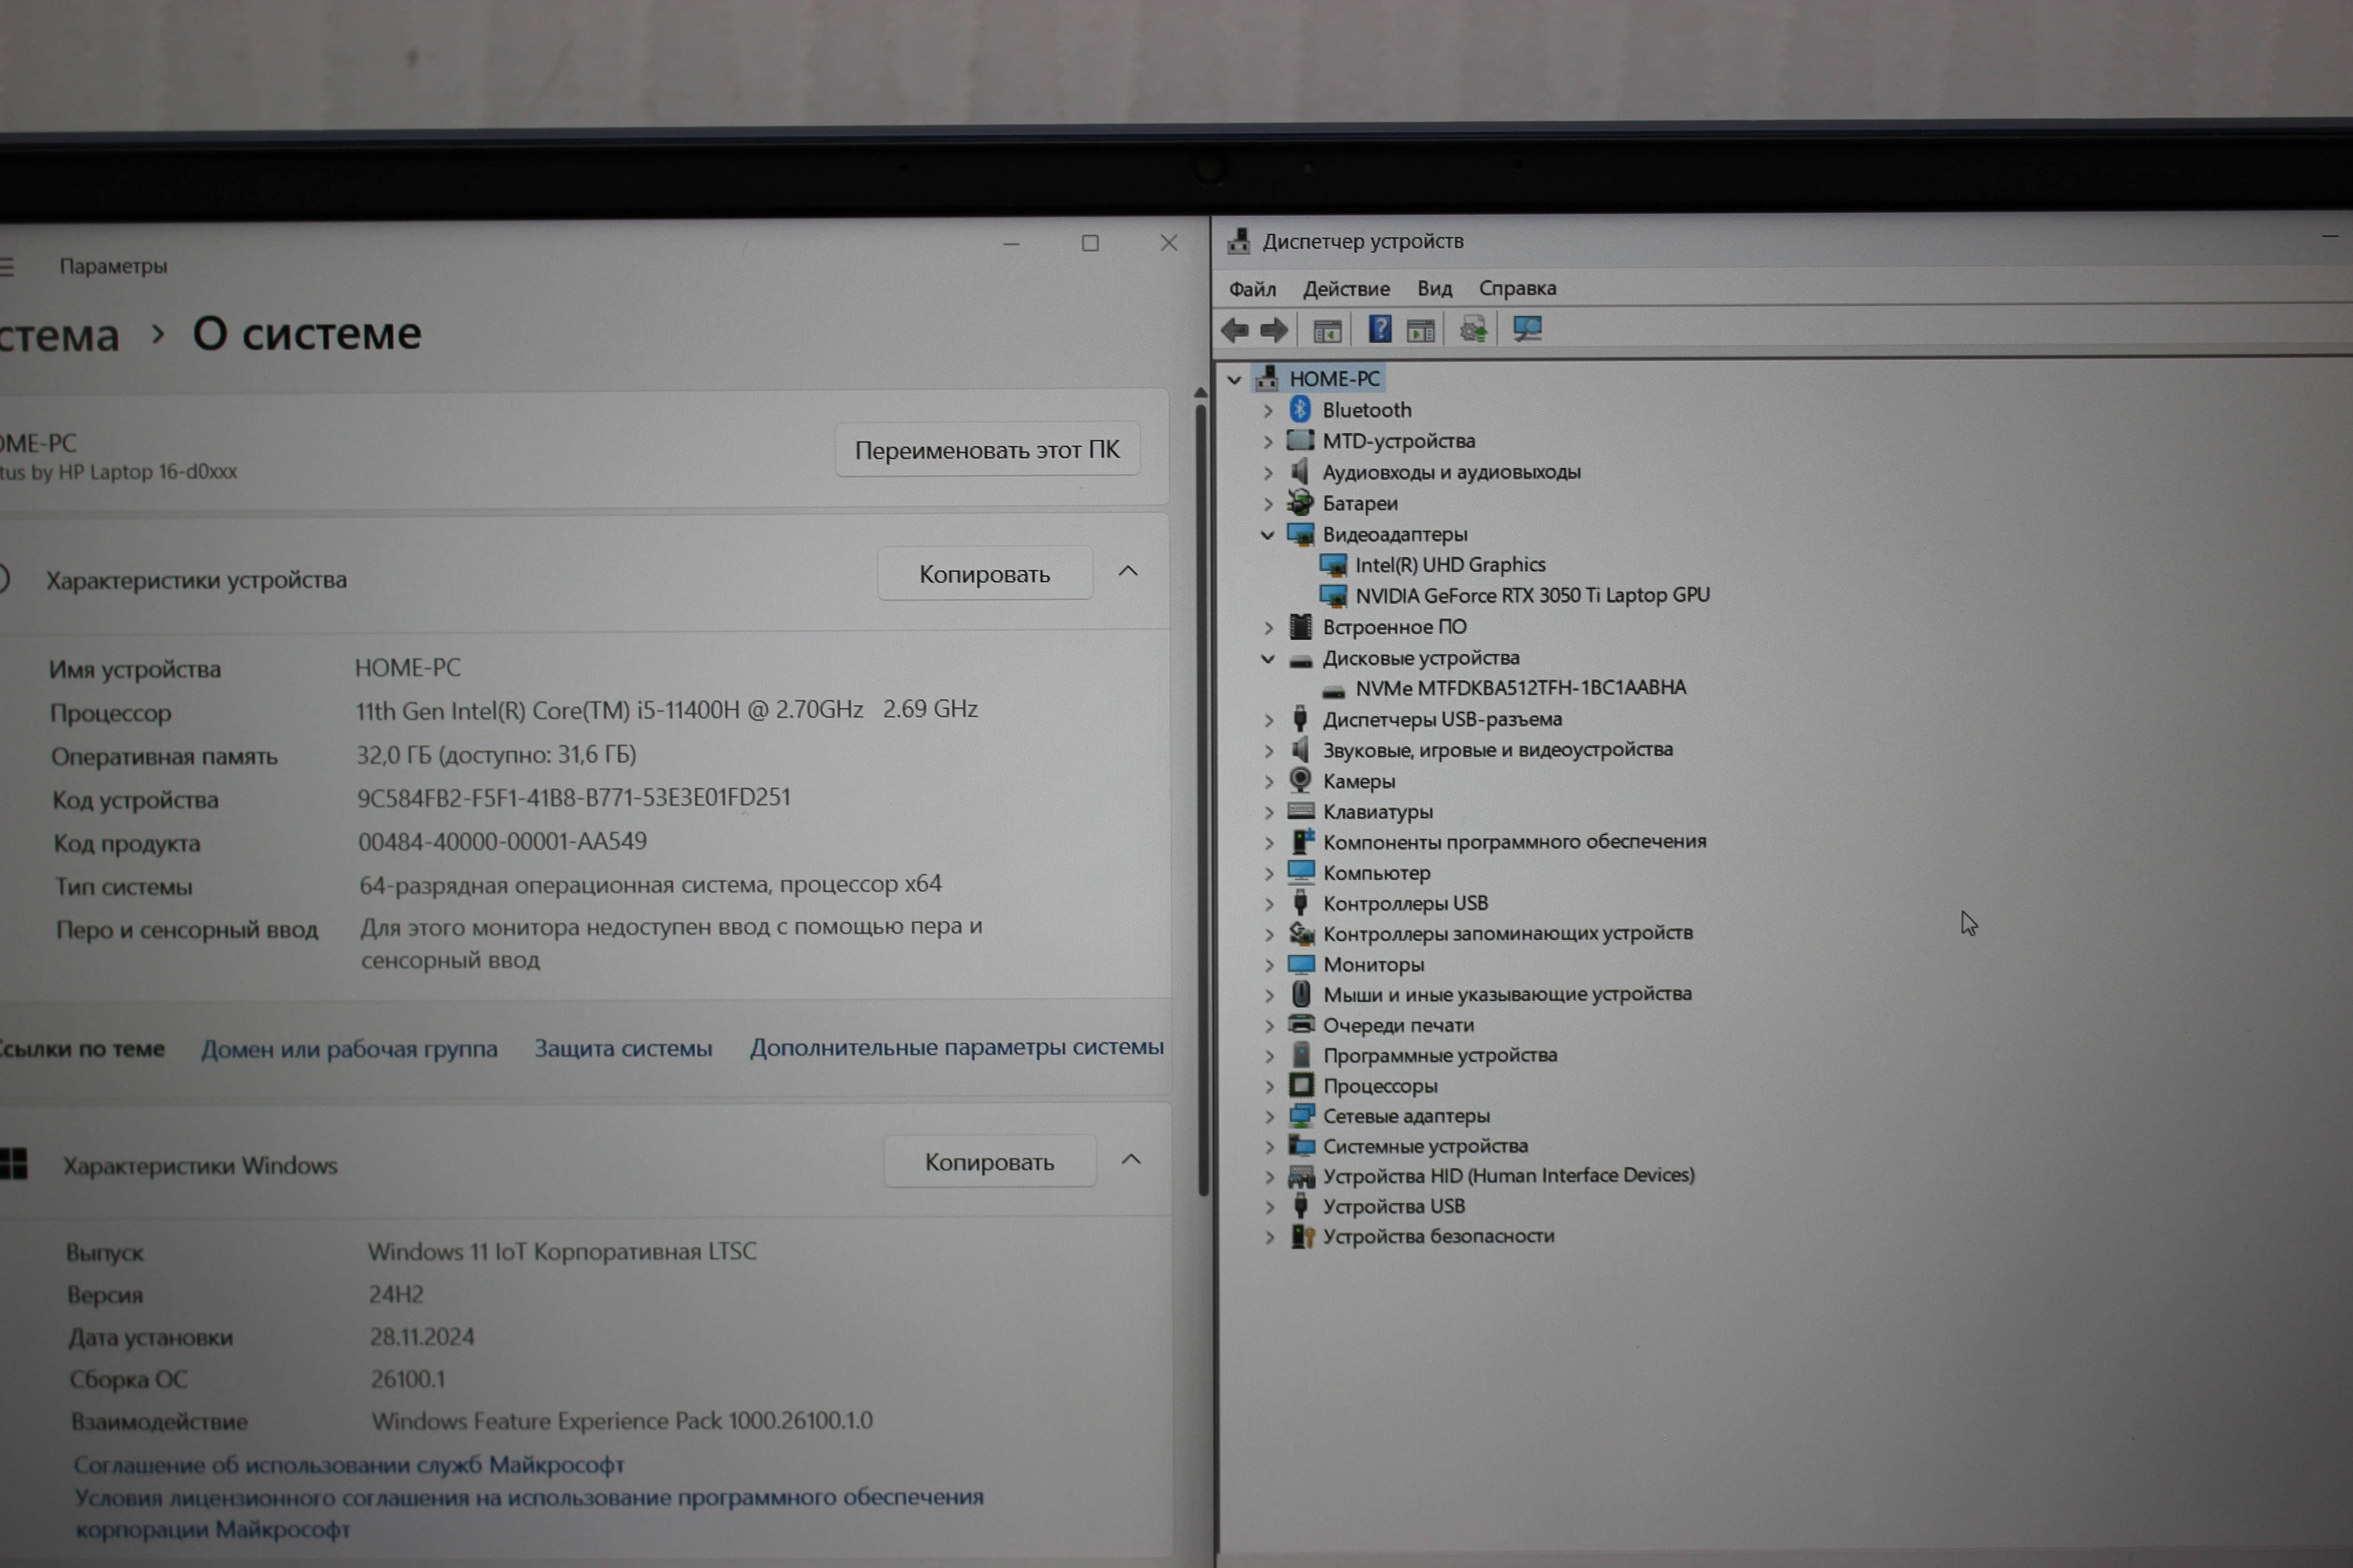Viewport: 2353px width, 1568px height.
Task: Collapse the Дисковые устройства tree node
Action: [x=1268, y=659]
